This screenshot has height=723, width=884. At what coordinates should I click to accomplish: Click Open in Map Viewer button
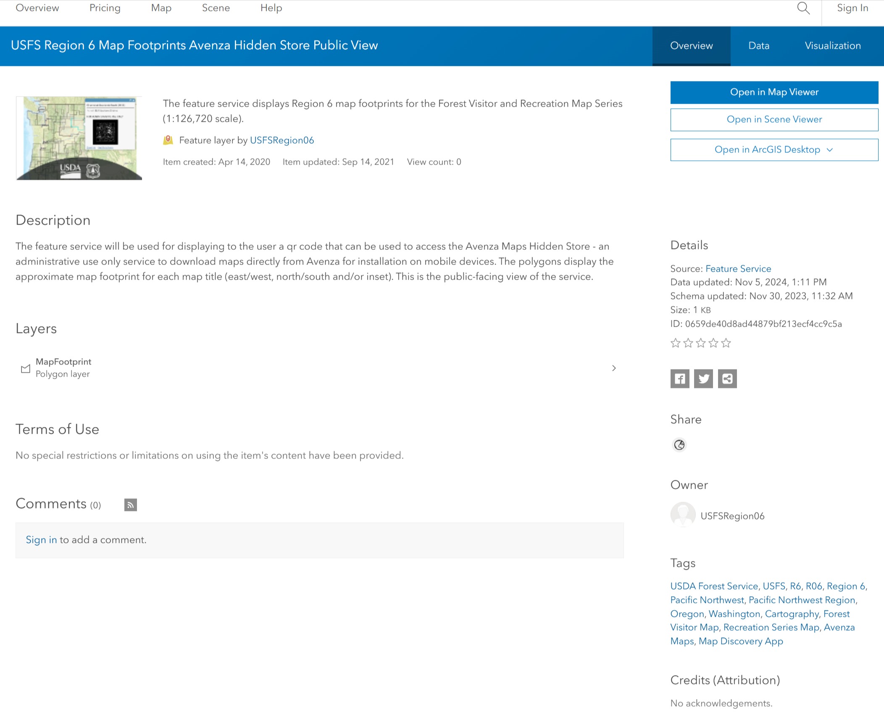pos(774,92)
